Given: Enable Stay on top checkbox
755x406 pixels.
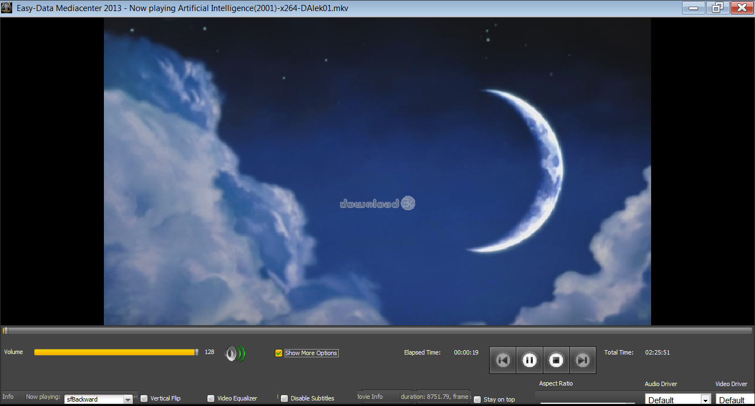Looking at the screenshot, I should pos(477,399).
